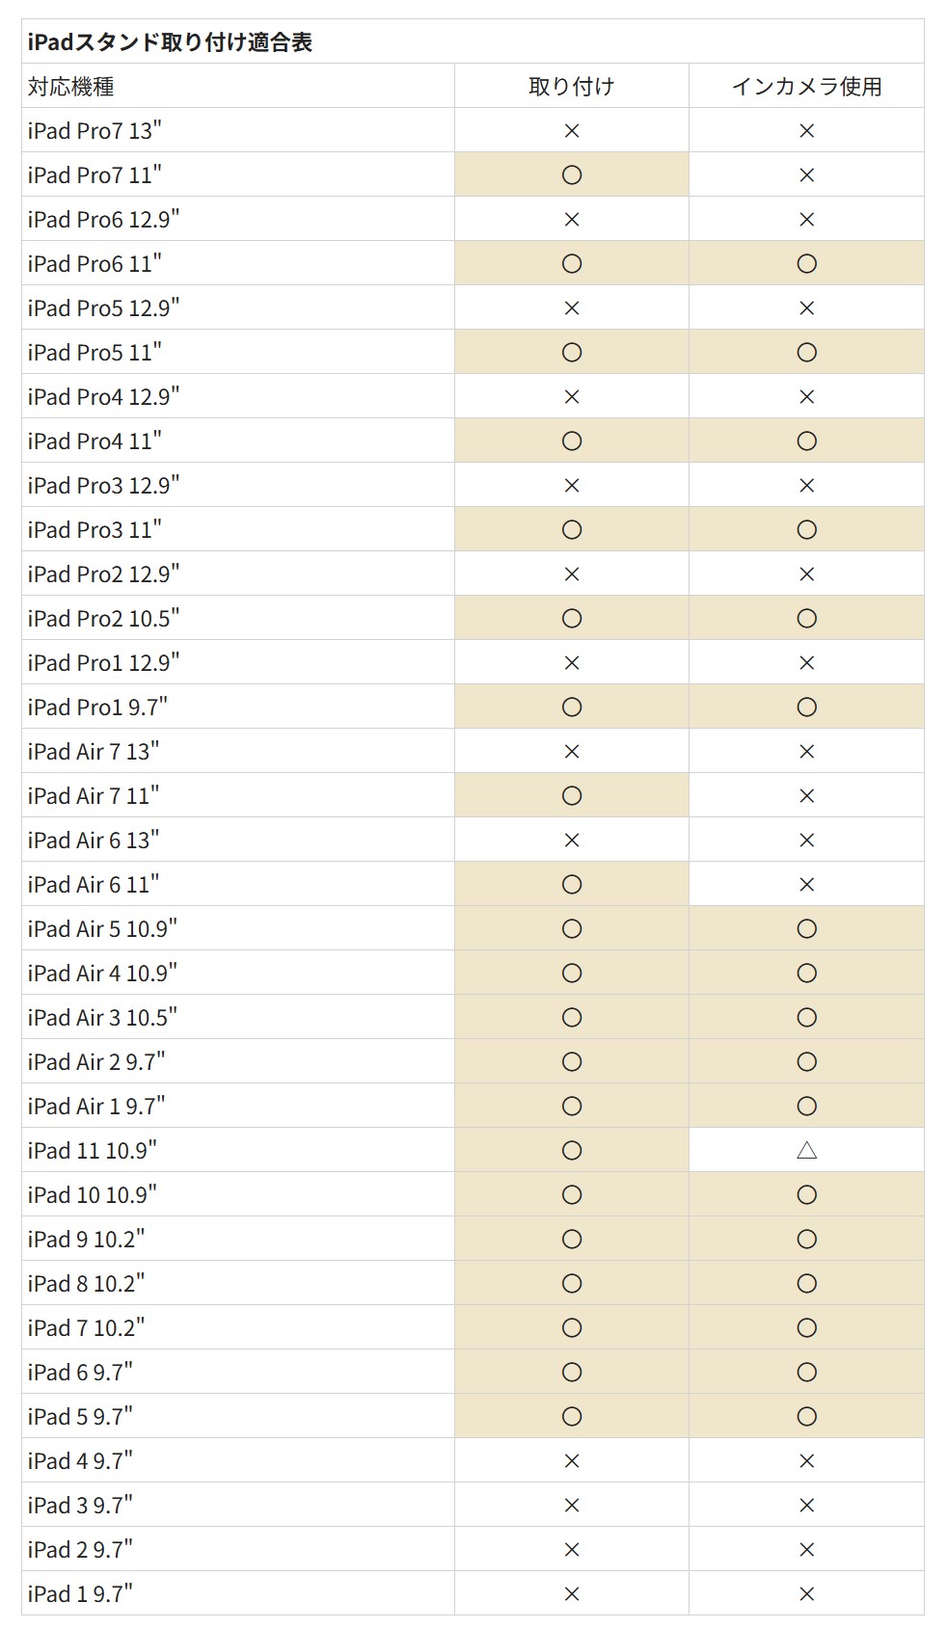The image size is (947, 1629).
Task: Click the インカメラ使用 column header
Action: tap(807, 86)
